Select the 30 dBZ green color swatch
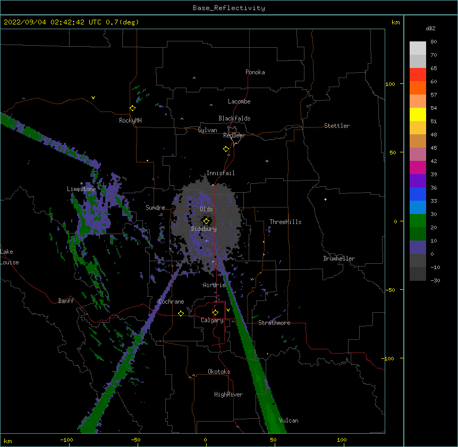Screen dimensions: 458x447 418,221
